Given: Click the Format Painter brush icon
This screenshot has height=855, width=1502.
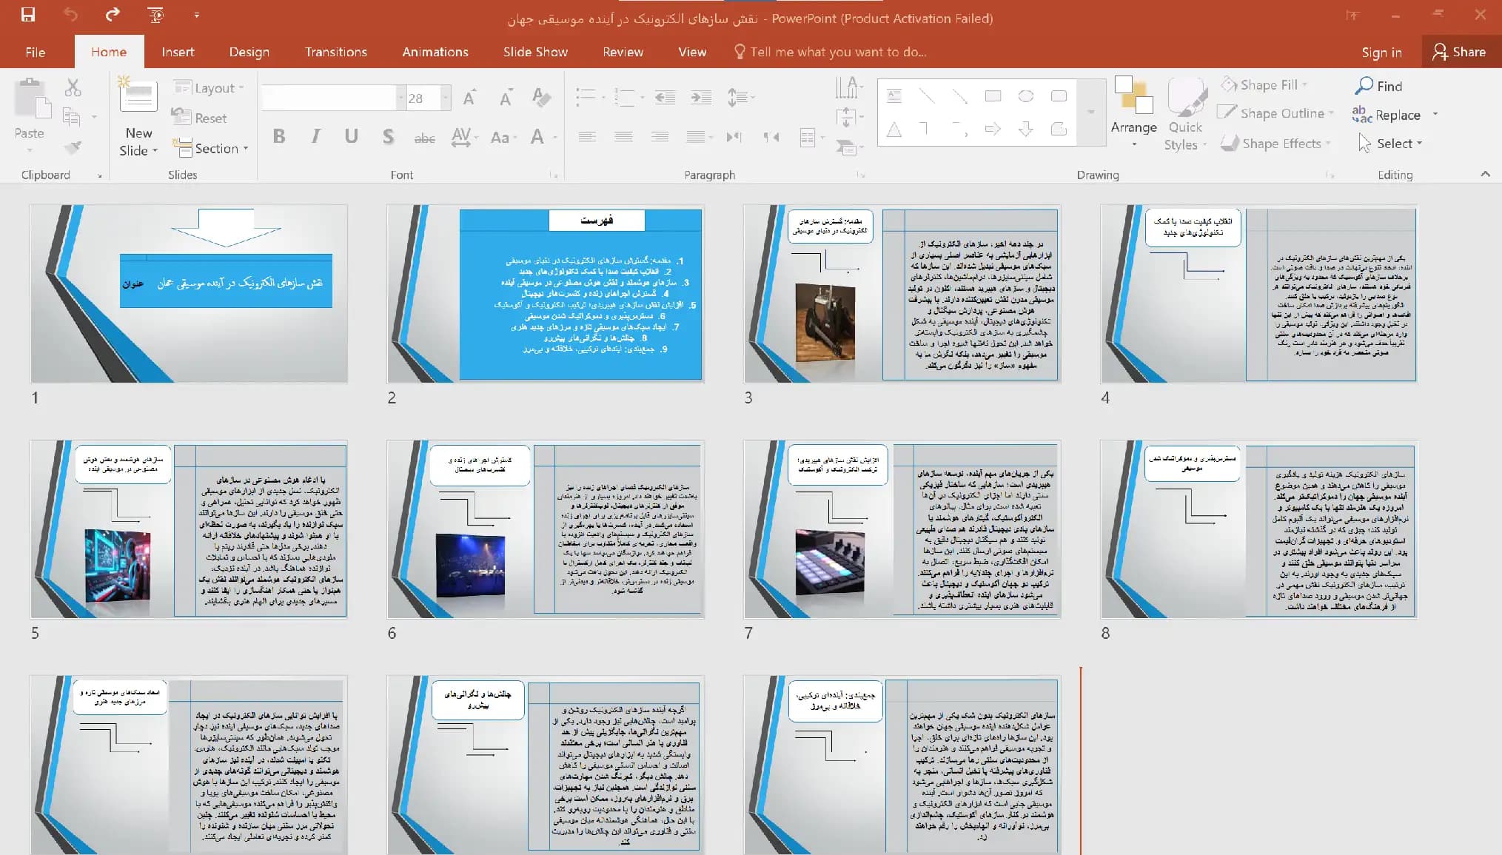Looking at the screenshot, I should coord(73,147).
